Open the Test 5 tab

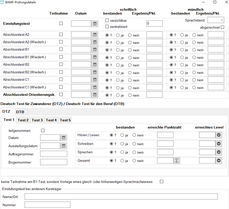coord(65,120)
